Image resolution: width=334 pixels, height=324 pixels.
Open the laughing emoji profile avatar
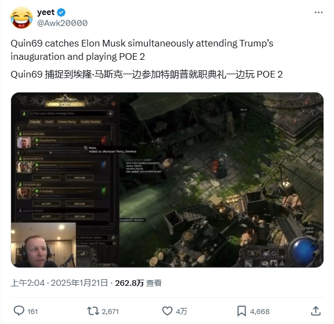[x=22, y=18]
